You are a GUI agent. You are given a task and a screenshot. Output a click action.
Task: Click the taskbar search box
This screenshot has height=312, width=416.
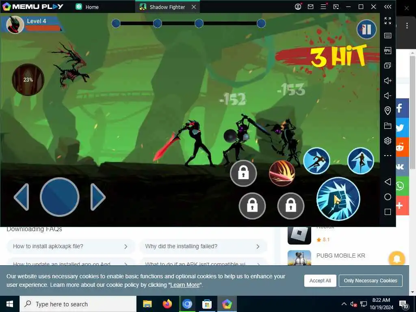tap(78, 304)
